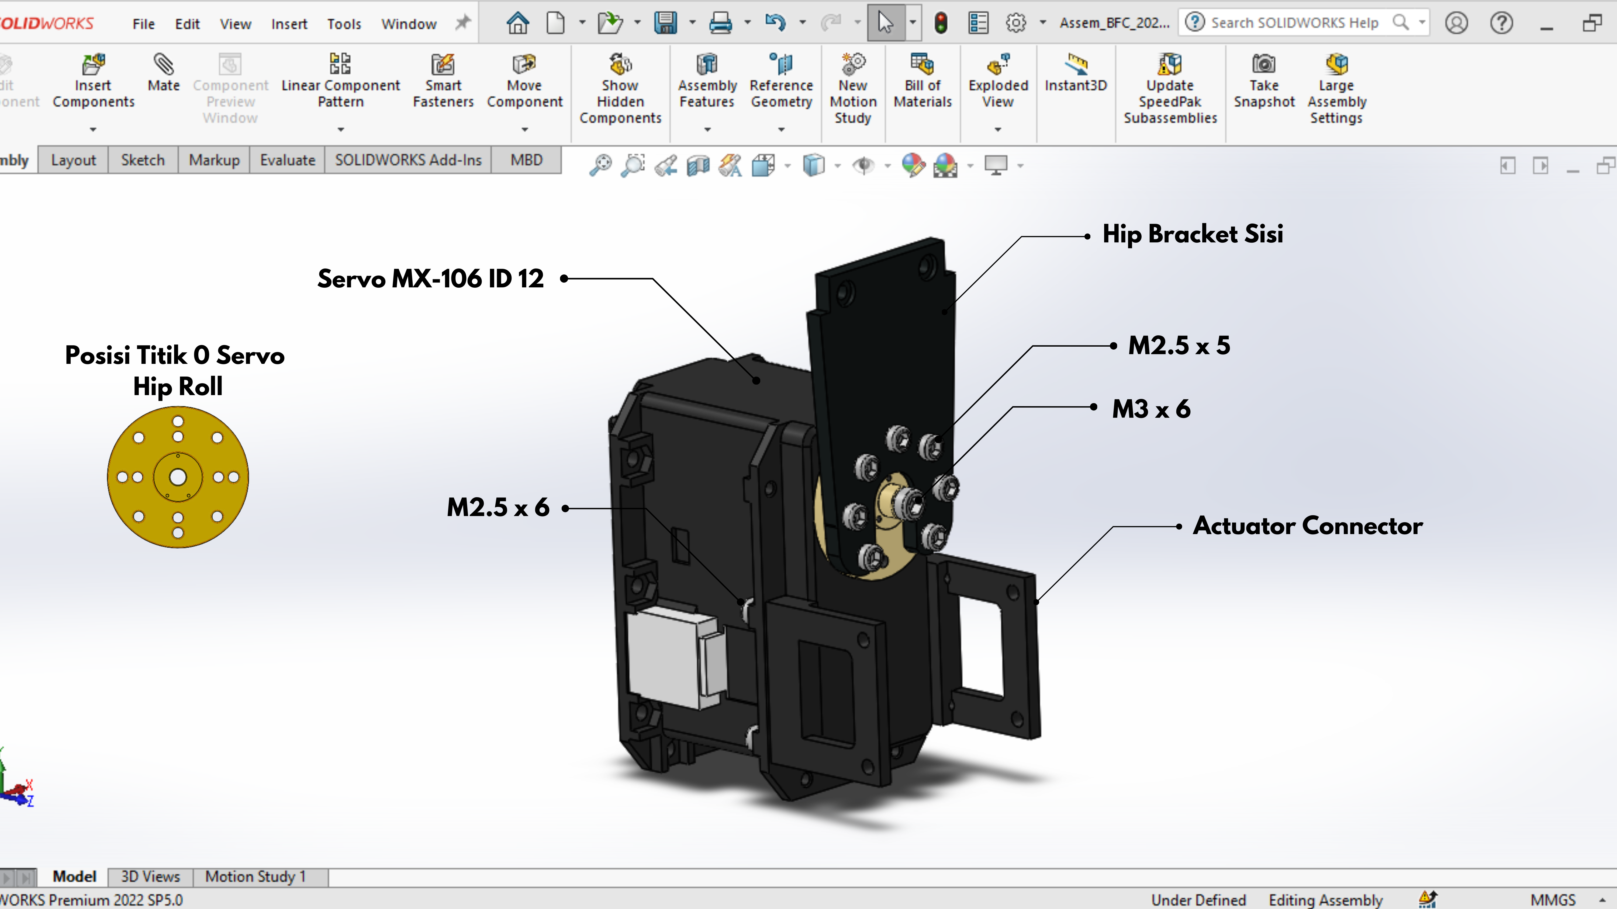Expand Insert Components dropdown arrow
Viewport: 1617px width, 909px height.
coord(93,130)
